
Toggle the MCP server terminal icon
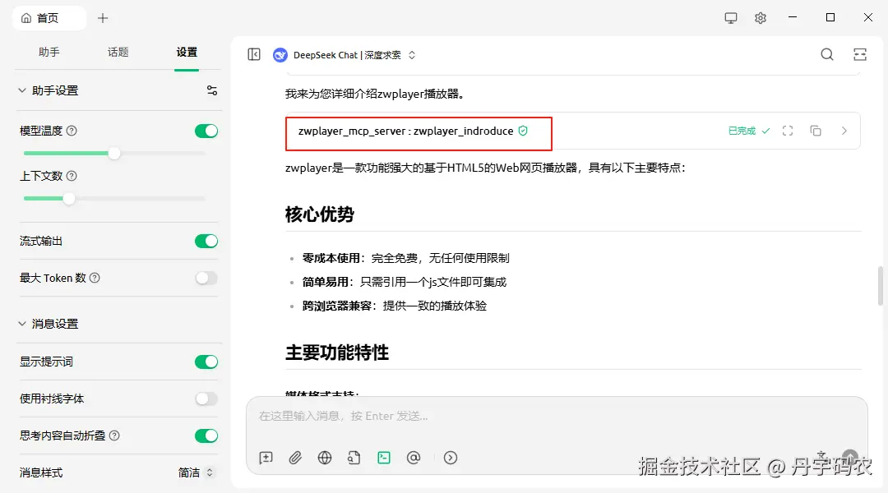click(x=384, y=458)
